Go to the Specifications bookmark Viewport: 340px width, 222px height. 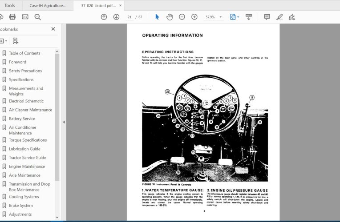pyautogui.click(x=21, y=79)
